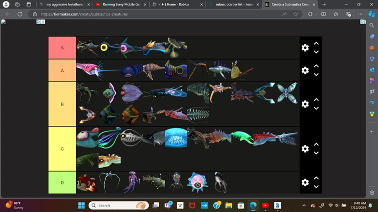Open Edge Settings and more menu
378x212 pixels.
pos(360,14)
